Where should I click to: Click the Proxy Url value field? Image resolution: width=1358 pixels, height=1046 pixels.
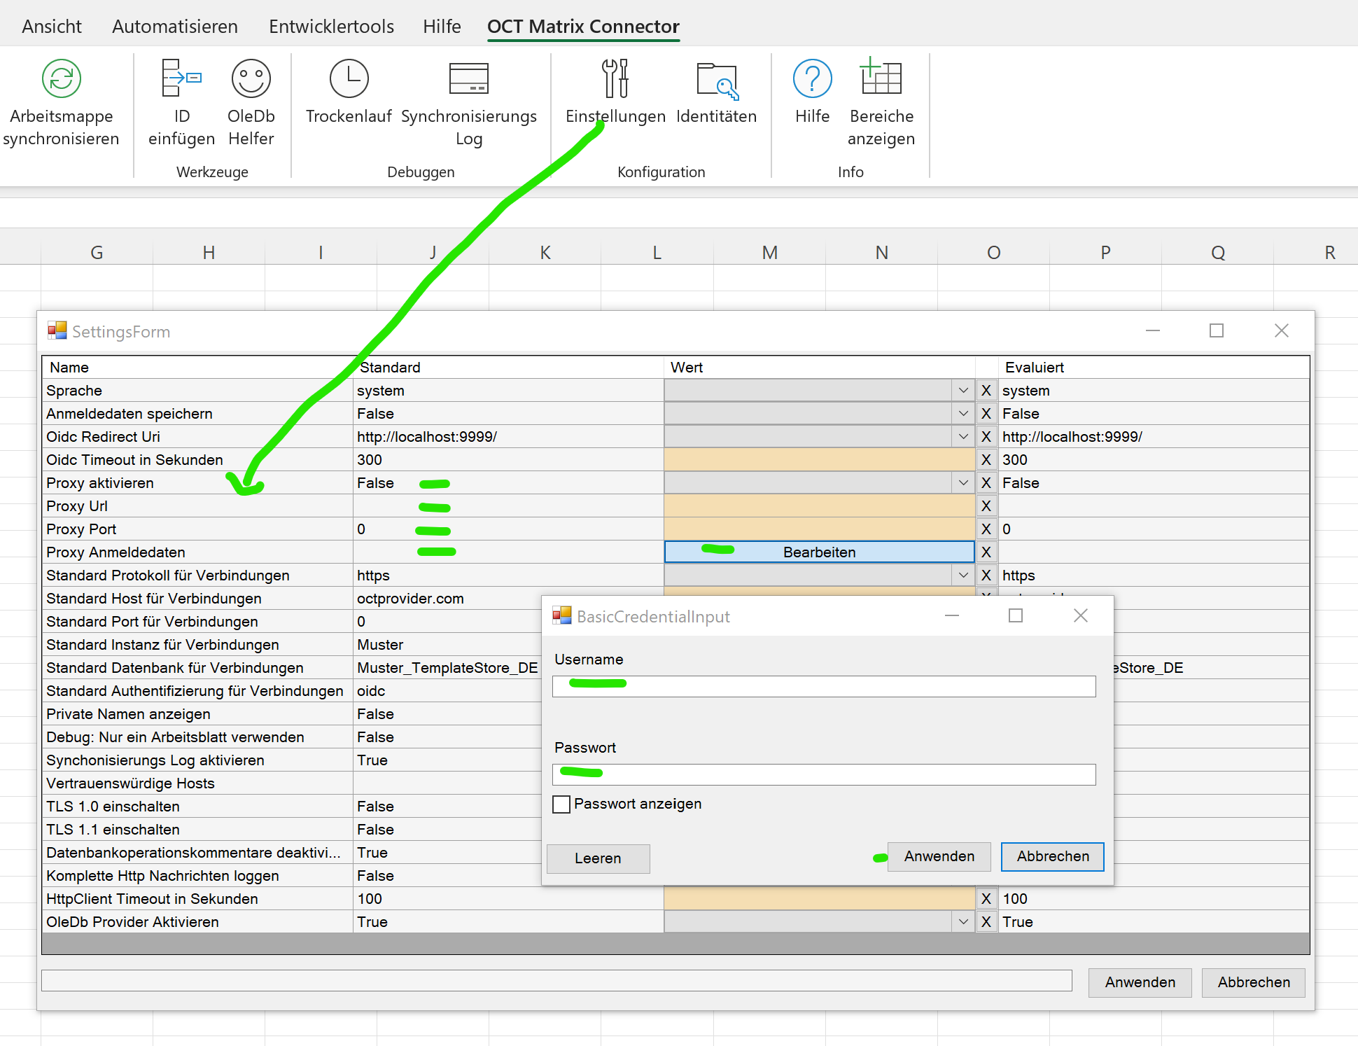pyautogui.click(x=819, y=506)
